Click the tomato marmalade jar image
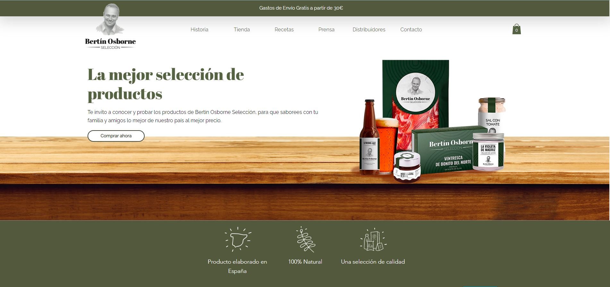This screenshot has height=287, width=610. coord(407,167)
